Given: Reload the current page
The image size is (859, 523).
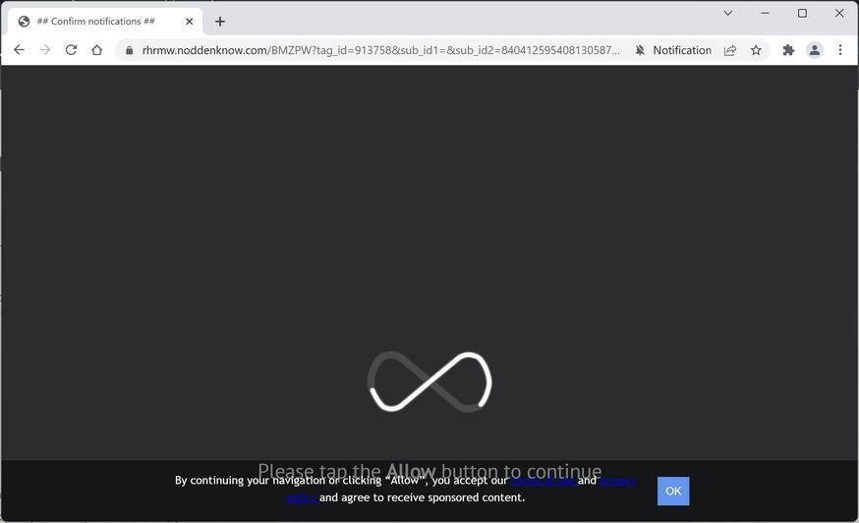Looking at the screenshot, I should [71, 50].
